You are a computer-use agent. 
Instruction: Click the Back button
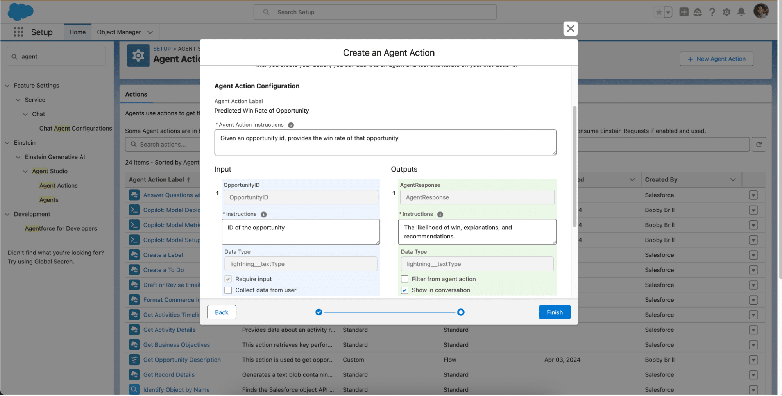coord(221,312)
